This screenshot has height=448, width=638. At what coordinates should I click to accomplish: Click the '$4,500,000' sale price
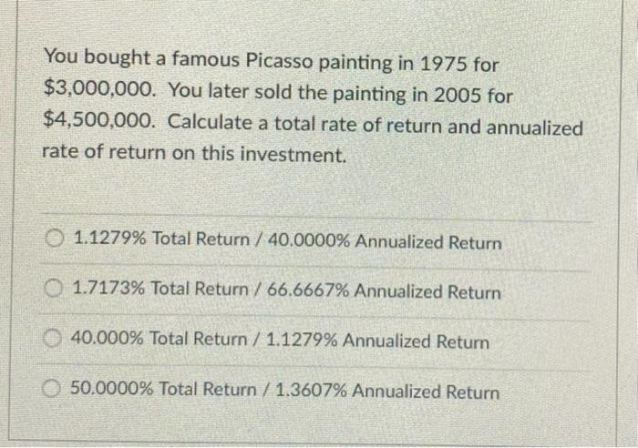pyautogui.click(x=98, y=120)
